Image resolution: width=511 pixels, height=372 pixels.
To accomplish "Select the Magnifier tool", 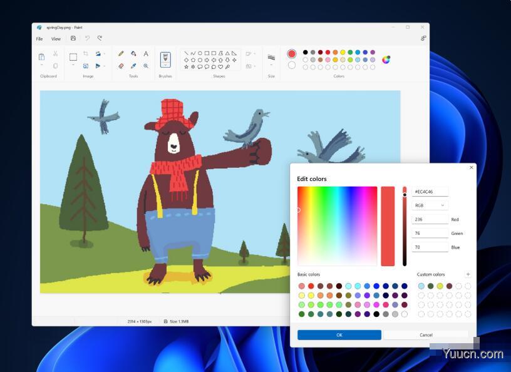I will (x=146, y=66).
